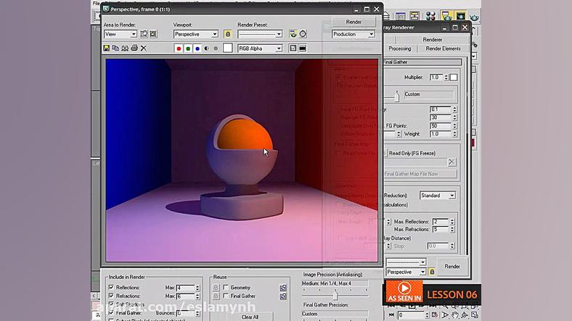Click the Max. Refractions value field
The width and height of the screenshot is (572, 321).
tap(441, 230)
